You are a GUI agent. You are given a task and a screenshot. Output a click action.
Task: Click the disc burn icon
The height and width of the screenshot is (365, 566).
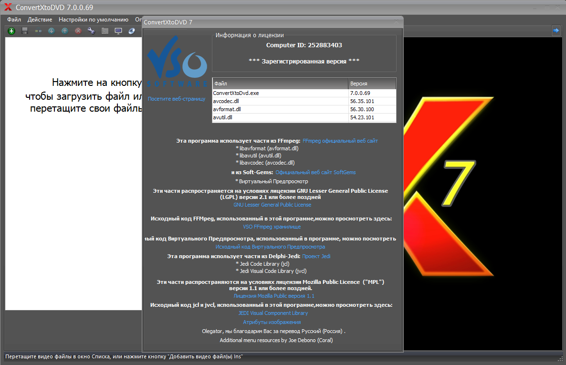click(x=132, y=31)
